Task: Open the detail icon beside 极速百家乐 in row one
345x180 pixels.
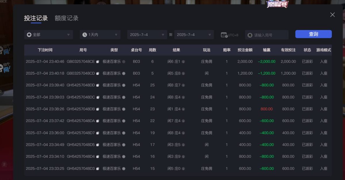Action: 124,61
